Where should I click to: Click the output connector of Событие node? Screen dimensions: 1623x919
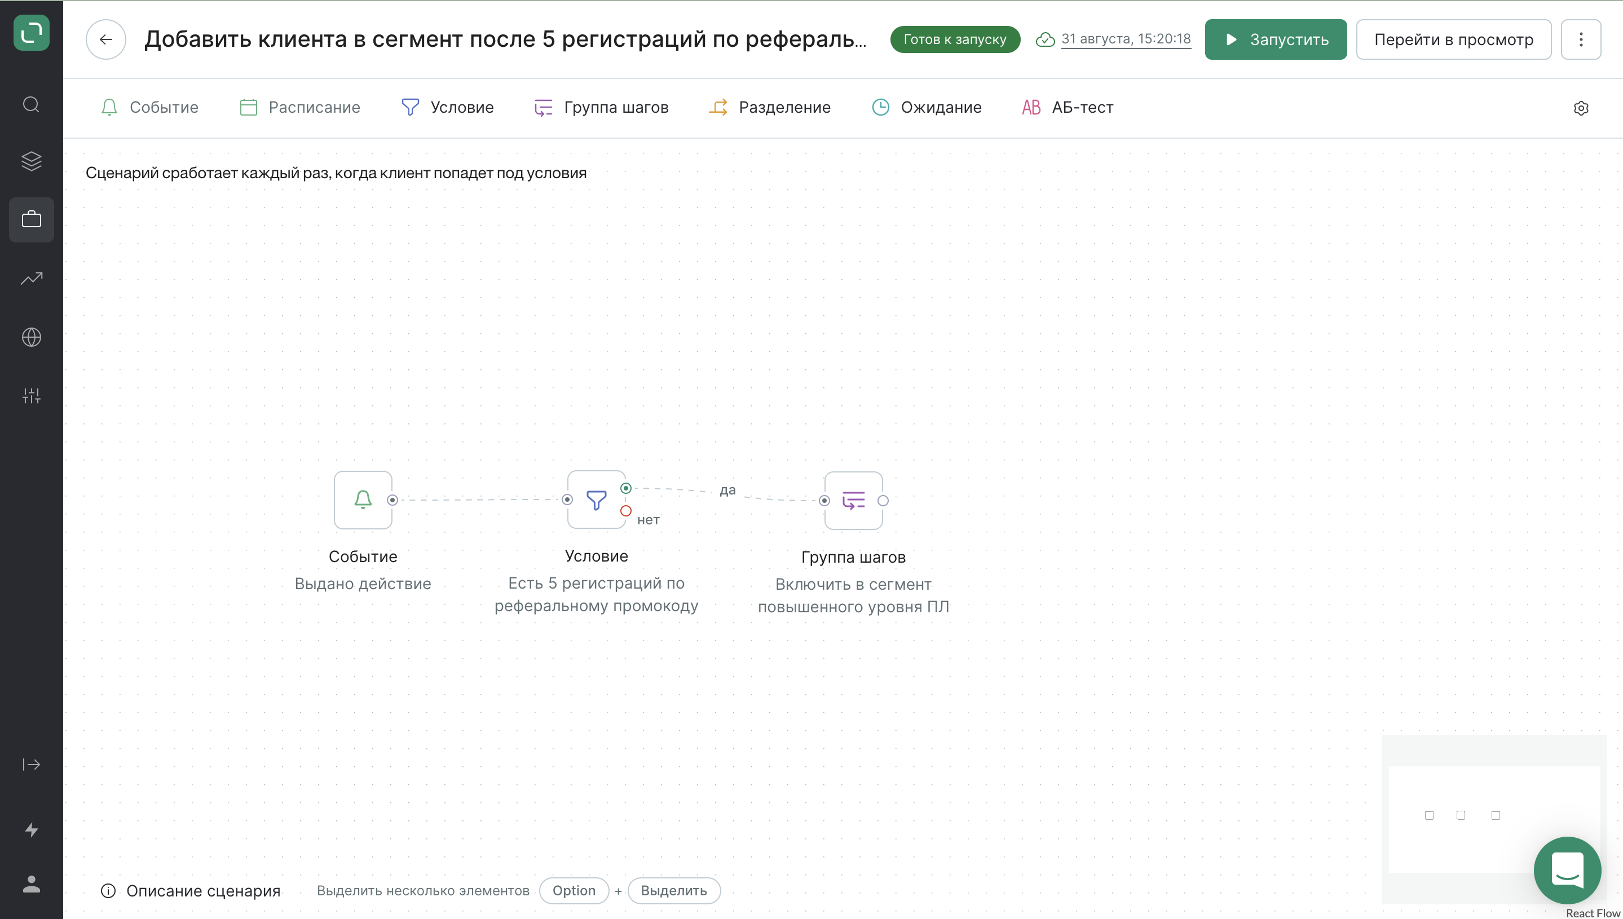(392, 500)
